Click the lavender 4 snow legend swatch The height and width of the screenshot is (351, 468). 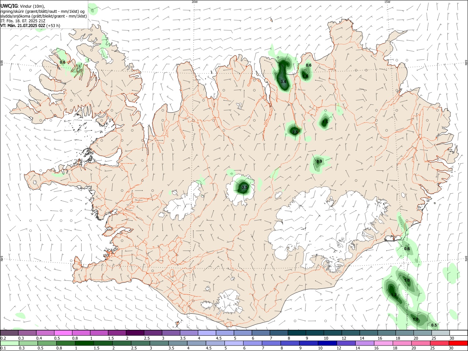click(x=207, y=333)
